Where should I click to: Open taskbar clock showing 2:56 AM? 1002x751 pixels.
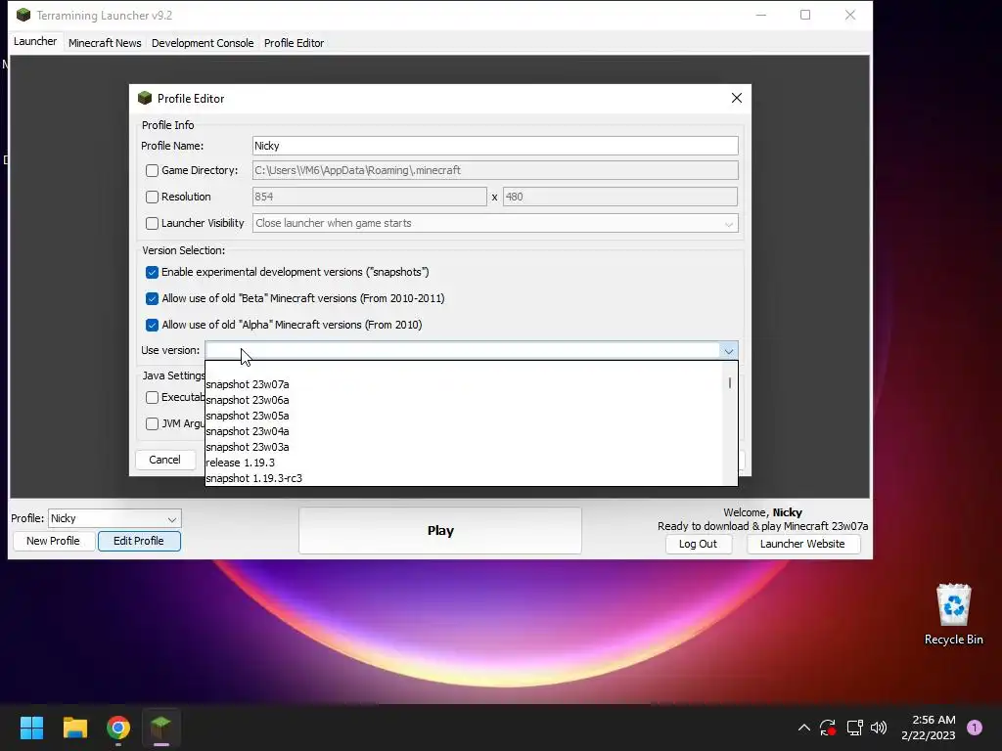click(929, 728)
